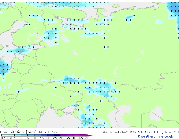179x139 pixels.
Task: Click the above-50 arrow tip of the legend
Action: point(89,135)
